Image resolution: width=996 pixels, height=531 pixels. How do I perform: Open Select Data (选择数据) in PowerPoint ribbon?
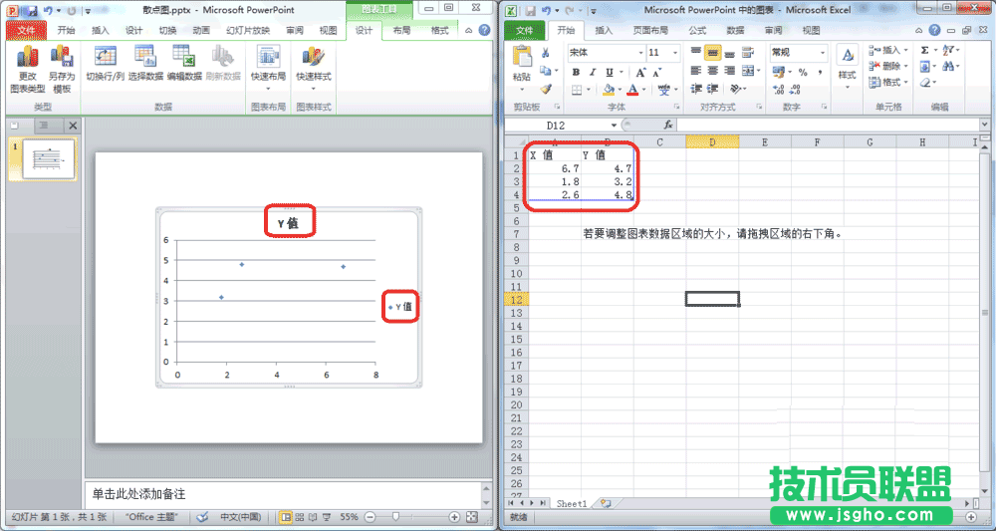[145, 64]
